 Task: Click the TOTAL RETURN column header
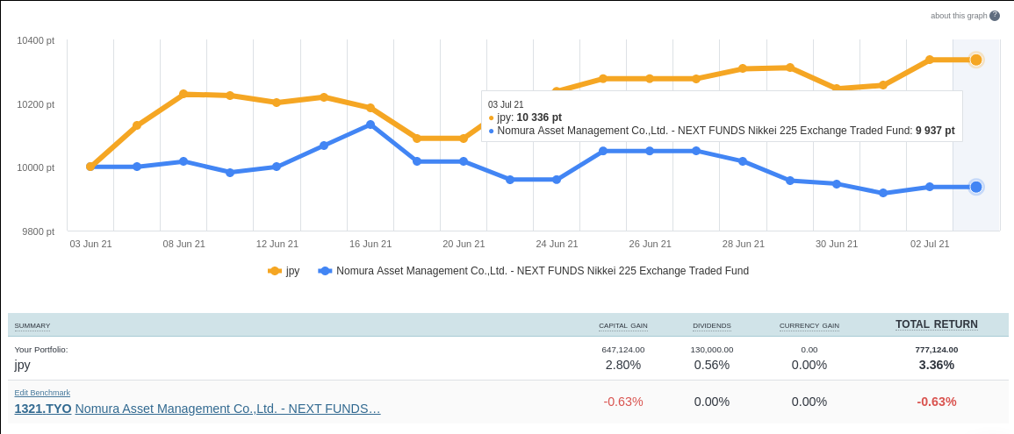click(x=936, y=324)
